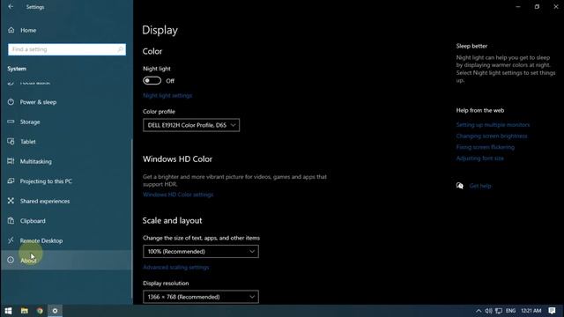
Task: Click the Display page heading
Action: coord(160,30)
